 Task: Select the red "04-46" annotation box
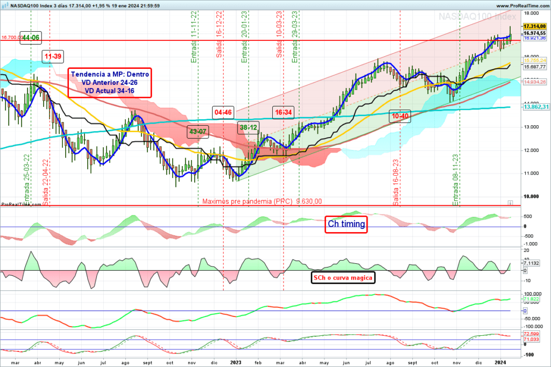pos(223,112)
